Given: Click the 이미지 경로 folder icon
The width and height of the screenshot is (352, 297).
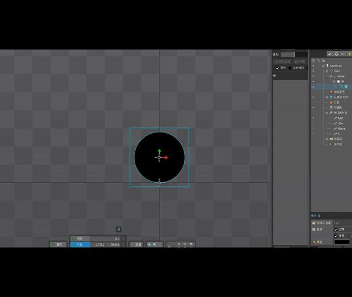Looking at the screenshot, I should (314, 223).
